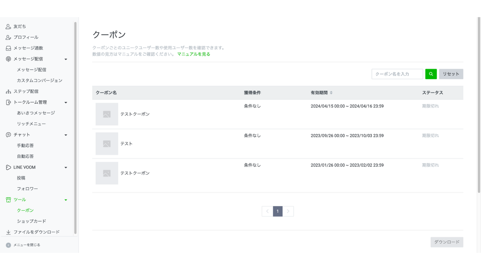Click thumbnail of the 2024/04/15 coupon

click(x=107, y=114)
